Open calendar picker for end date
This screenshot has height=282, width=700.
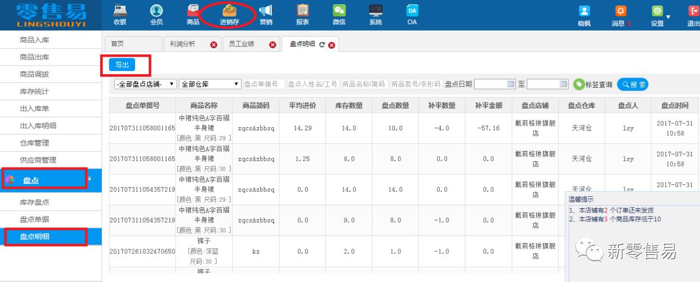click(564, 84)
